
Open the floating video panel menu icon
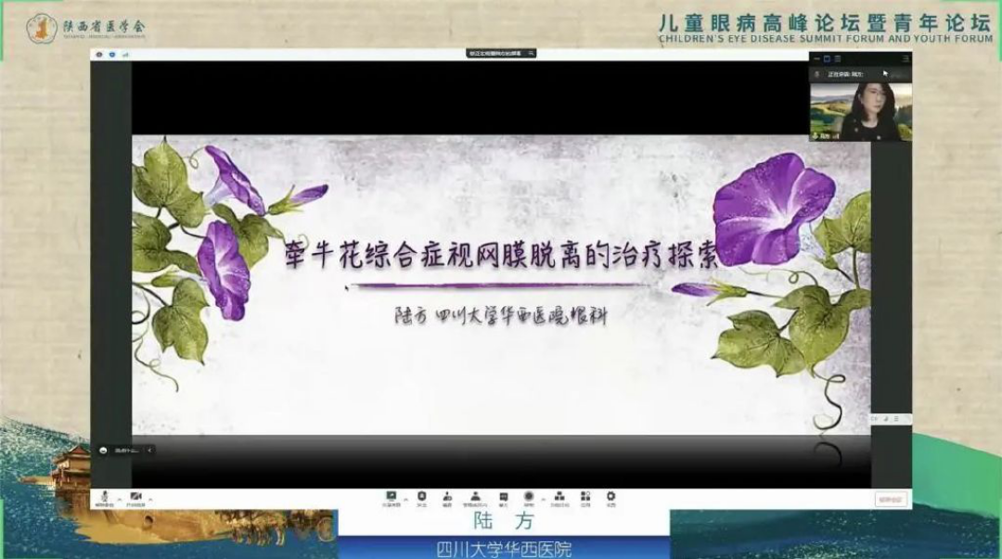click(816, 72)
